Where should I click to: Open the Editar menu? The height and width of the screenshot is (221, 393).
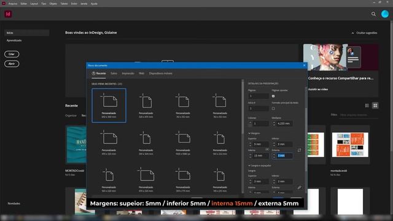(24, 4)
